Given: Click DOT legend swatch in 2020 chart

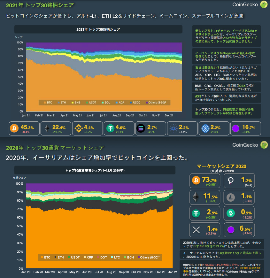Looking at the screenshot, I should pyautogui.click(x=98, y=257).
